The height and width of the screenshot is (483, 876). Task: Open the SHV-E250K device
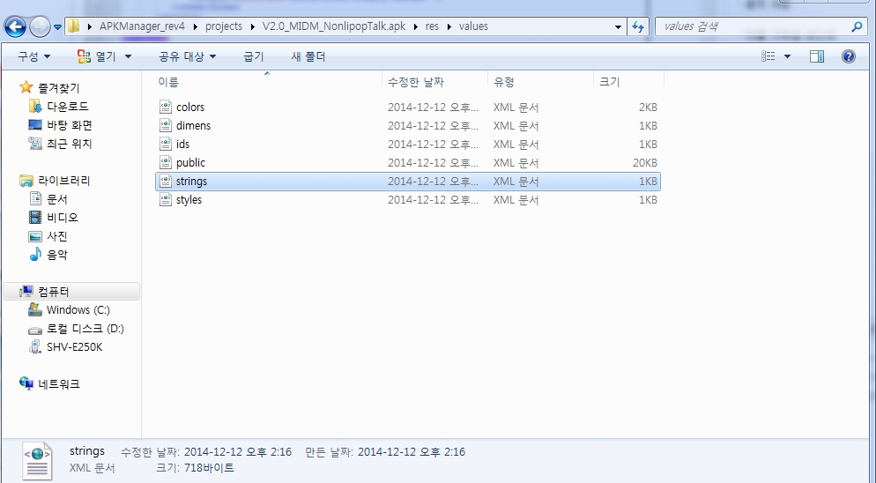(74, 346)
